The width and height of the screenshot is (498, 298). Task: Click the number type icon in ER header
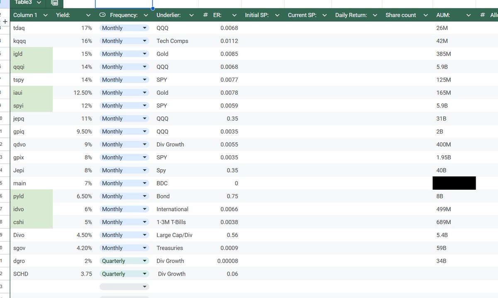205,15
